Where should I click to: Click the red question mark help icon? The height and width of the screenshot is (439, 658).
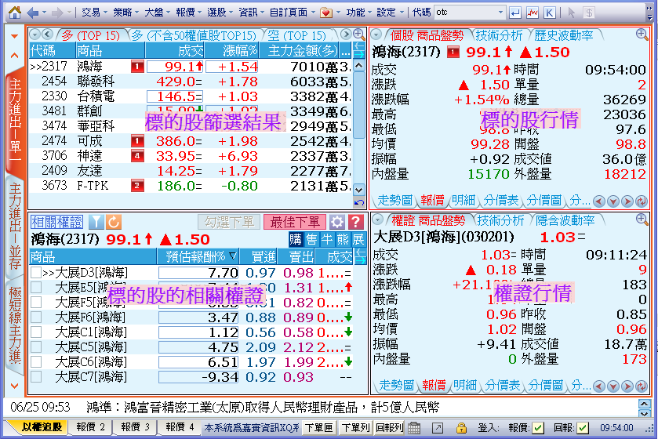(355, 222)
